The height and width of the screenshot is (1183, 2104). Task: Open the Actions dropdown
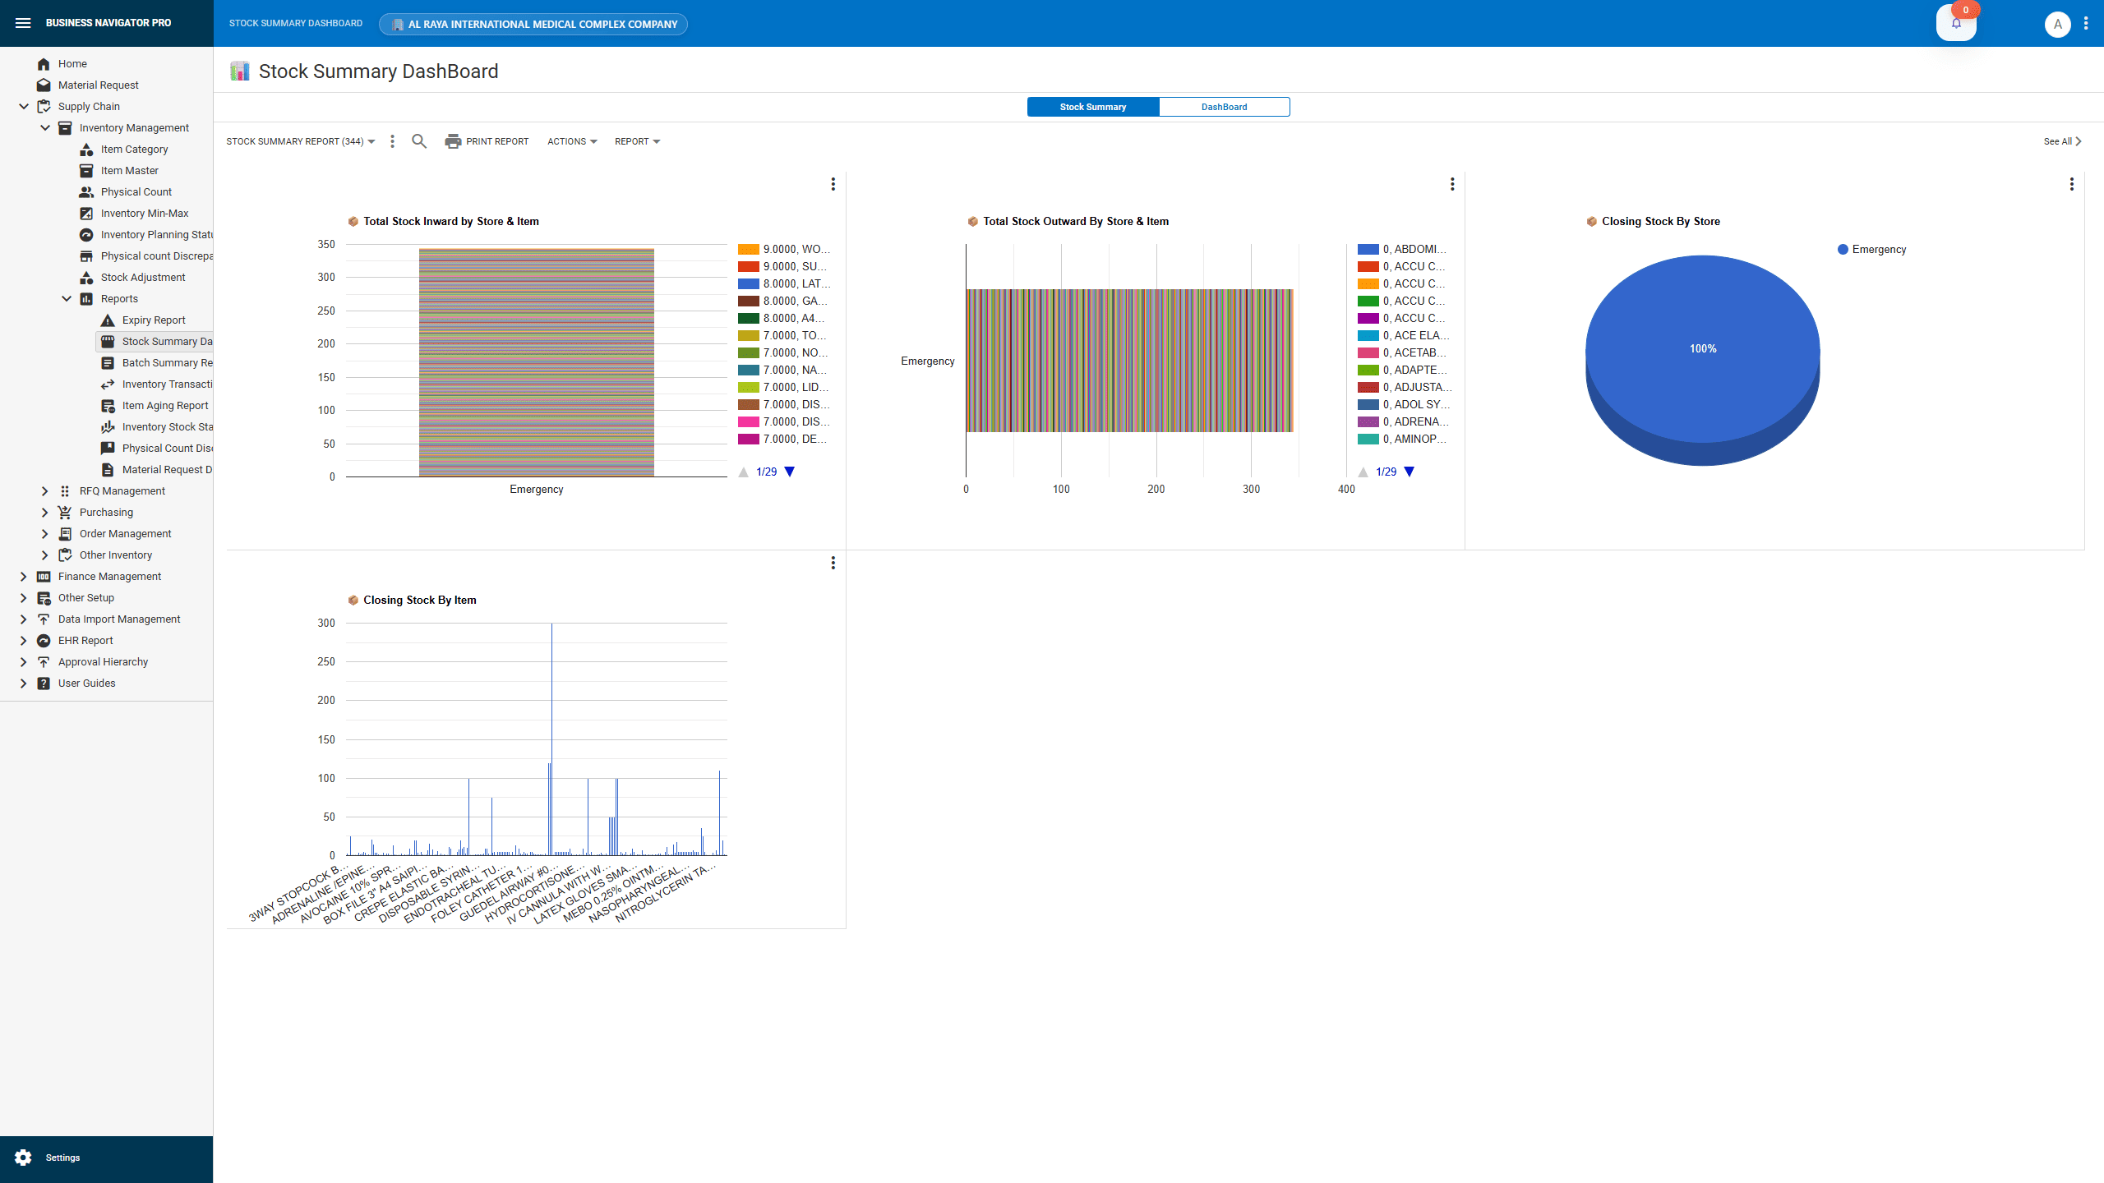pos(570,141)
